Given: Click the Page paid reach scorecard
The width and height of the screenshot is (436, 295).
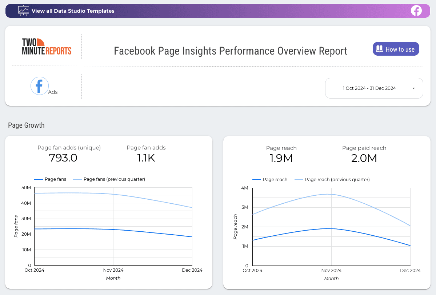Looking at the screenshot, I should pyautogui.click(x=364, y=153).
